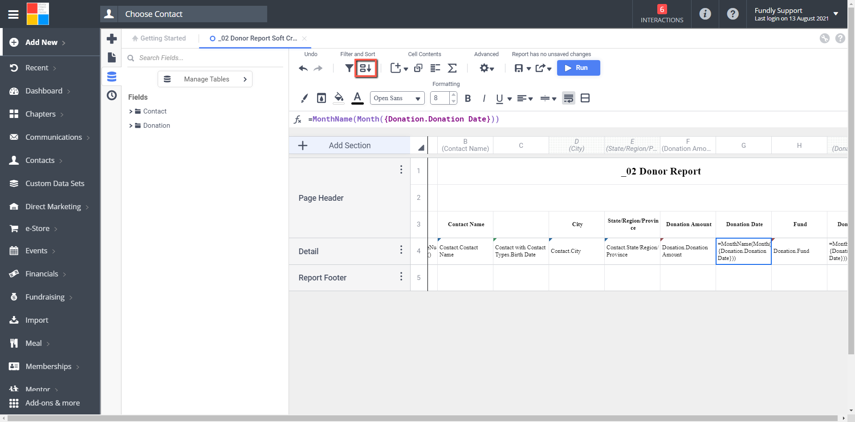Screen dimensions: 855x422
Task: Expand the Manage Tables menu
Action: [205, 79]
